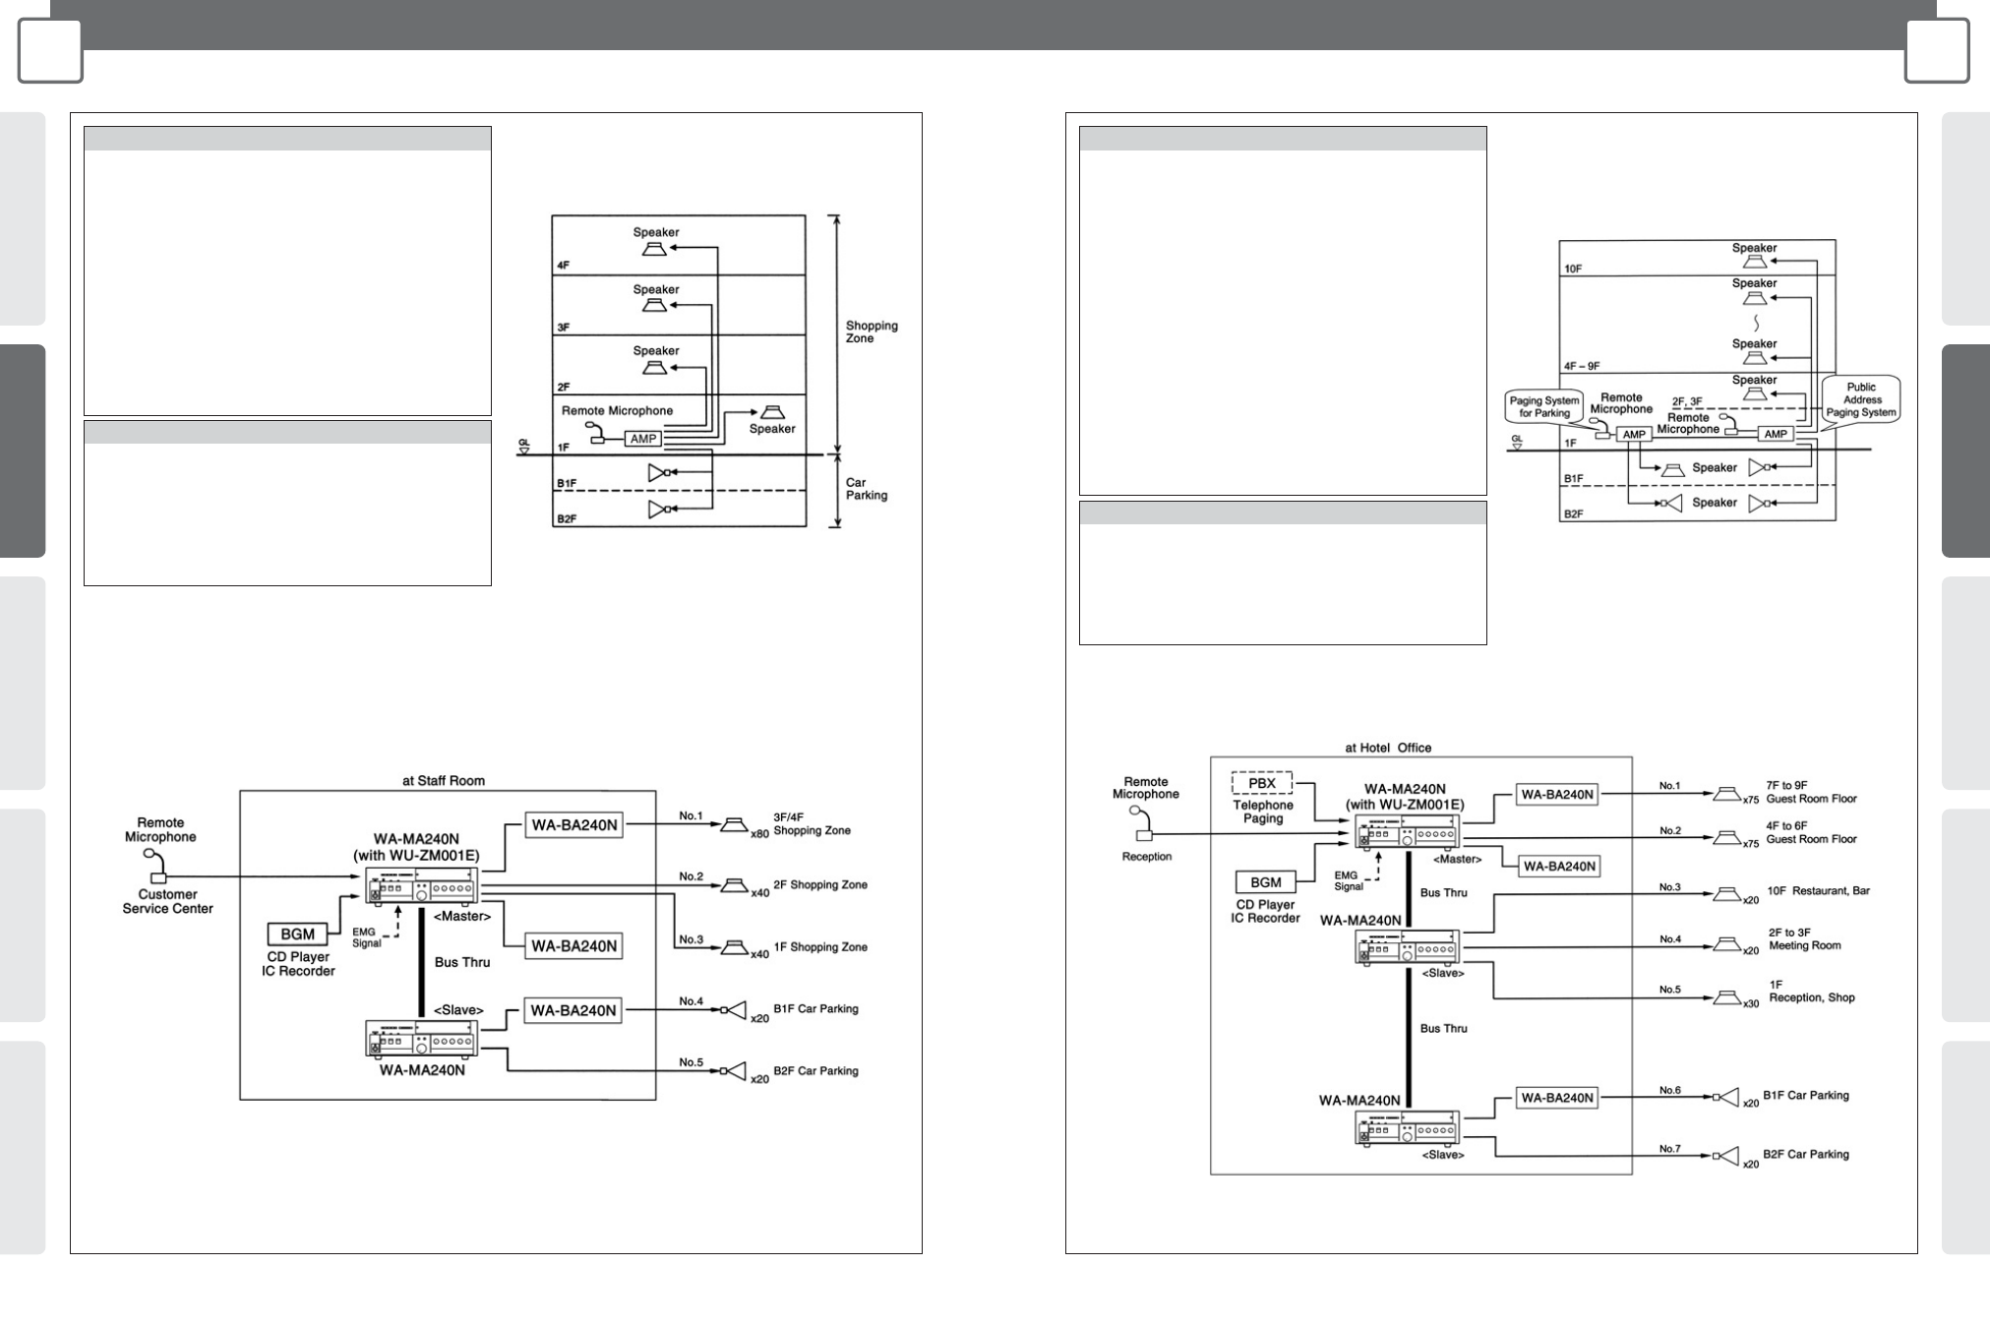This screenshot has height=1326, width=1990.
Task: Click the Master amplifier unit in Hotel Office diagram
Action: (1407, 832)
